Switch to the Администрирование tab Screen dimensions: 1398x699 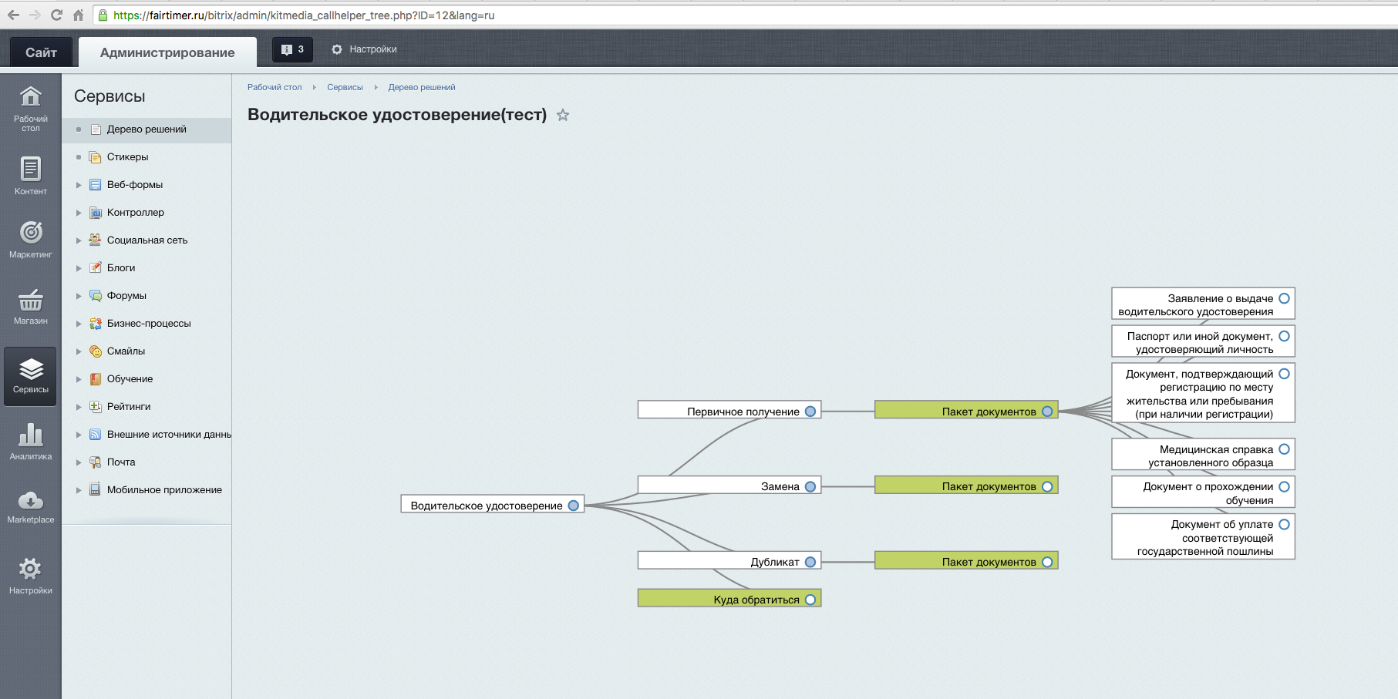pyautogui.click(x=167, y=52)
